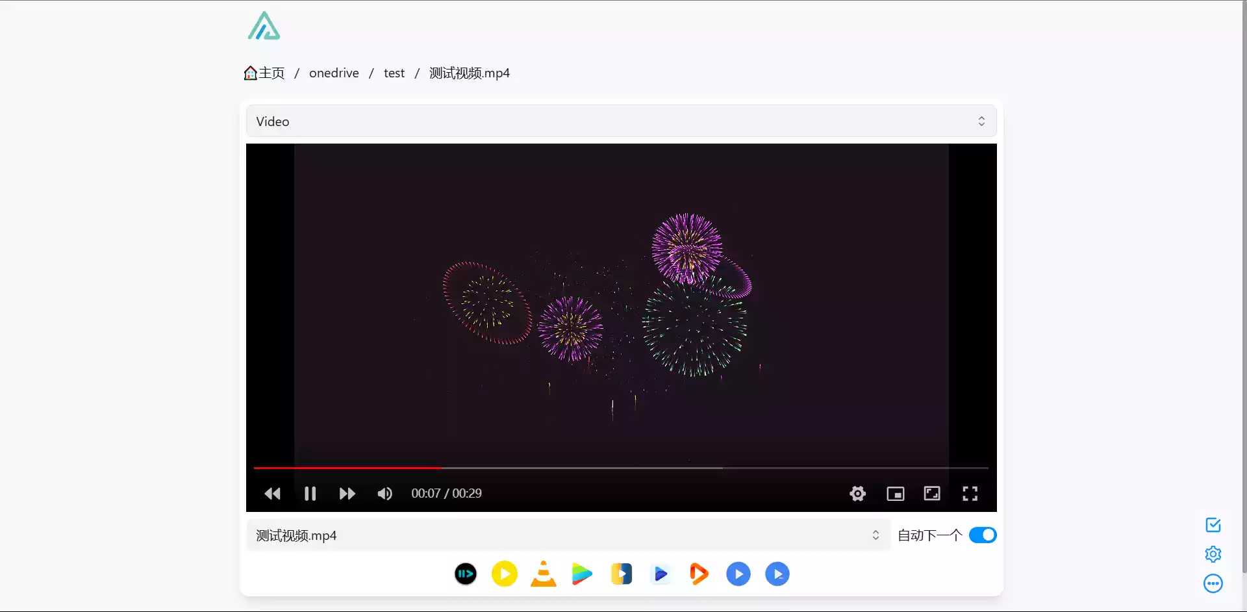
Task: Open video in IINA player
Action: 465,574
